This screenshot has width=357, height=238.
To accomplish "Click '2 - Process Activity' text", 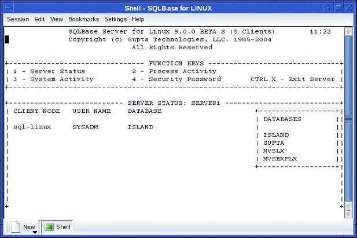I will click(174, 71).
